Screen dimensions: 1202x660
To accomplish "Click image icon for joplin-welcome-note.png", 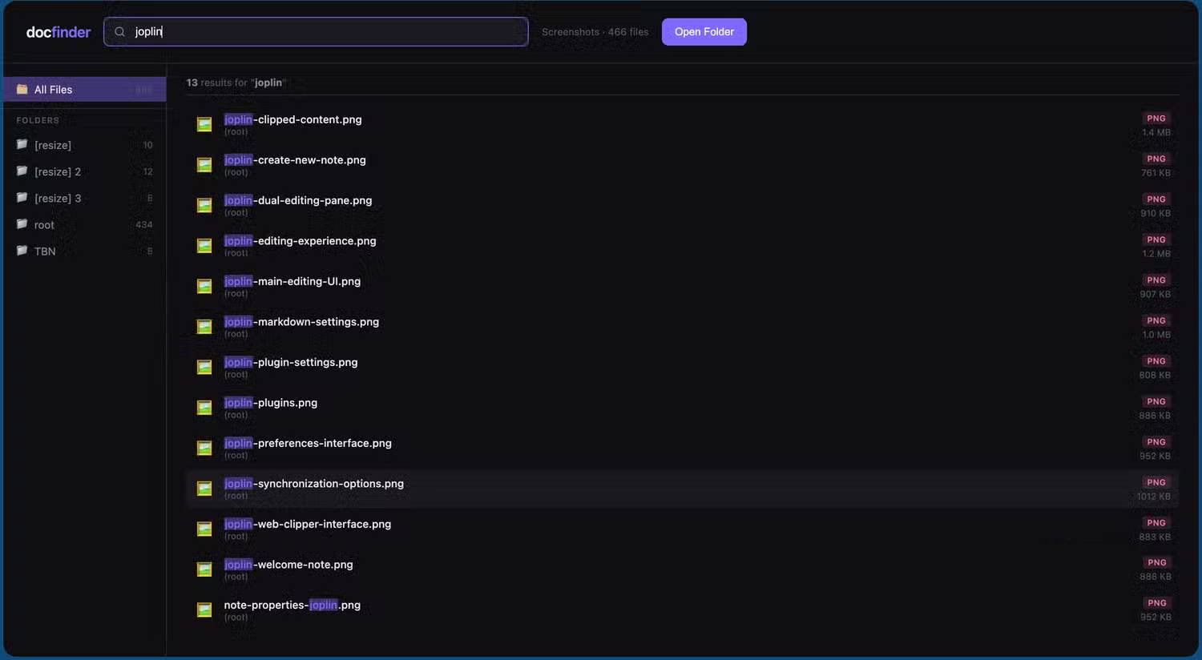I will 204,569.
